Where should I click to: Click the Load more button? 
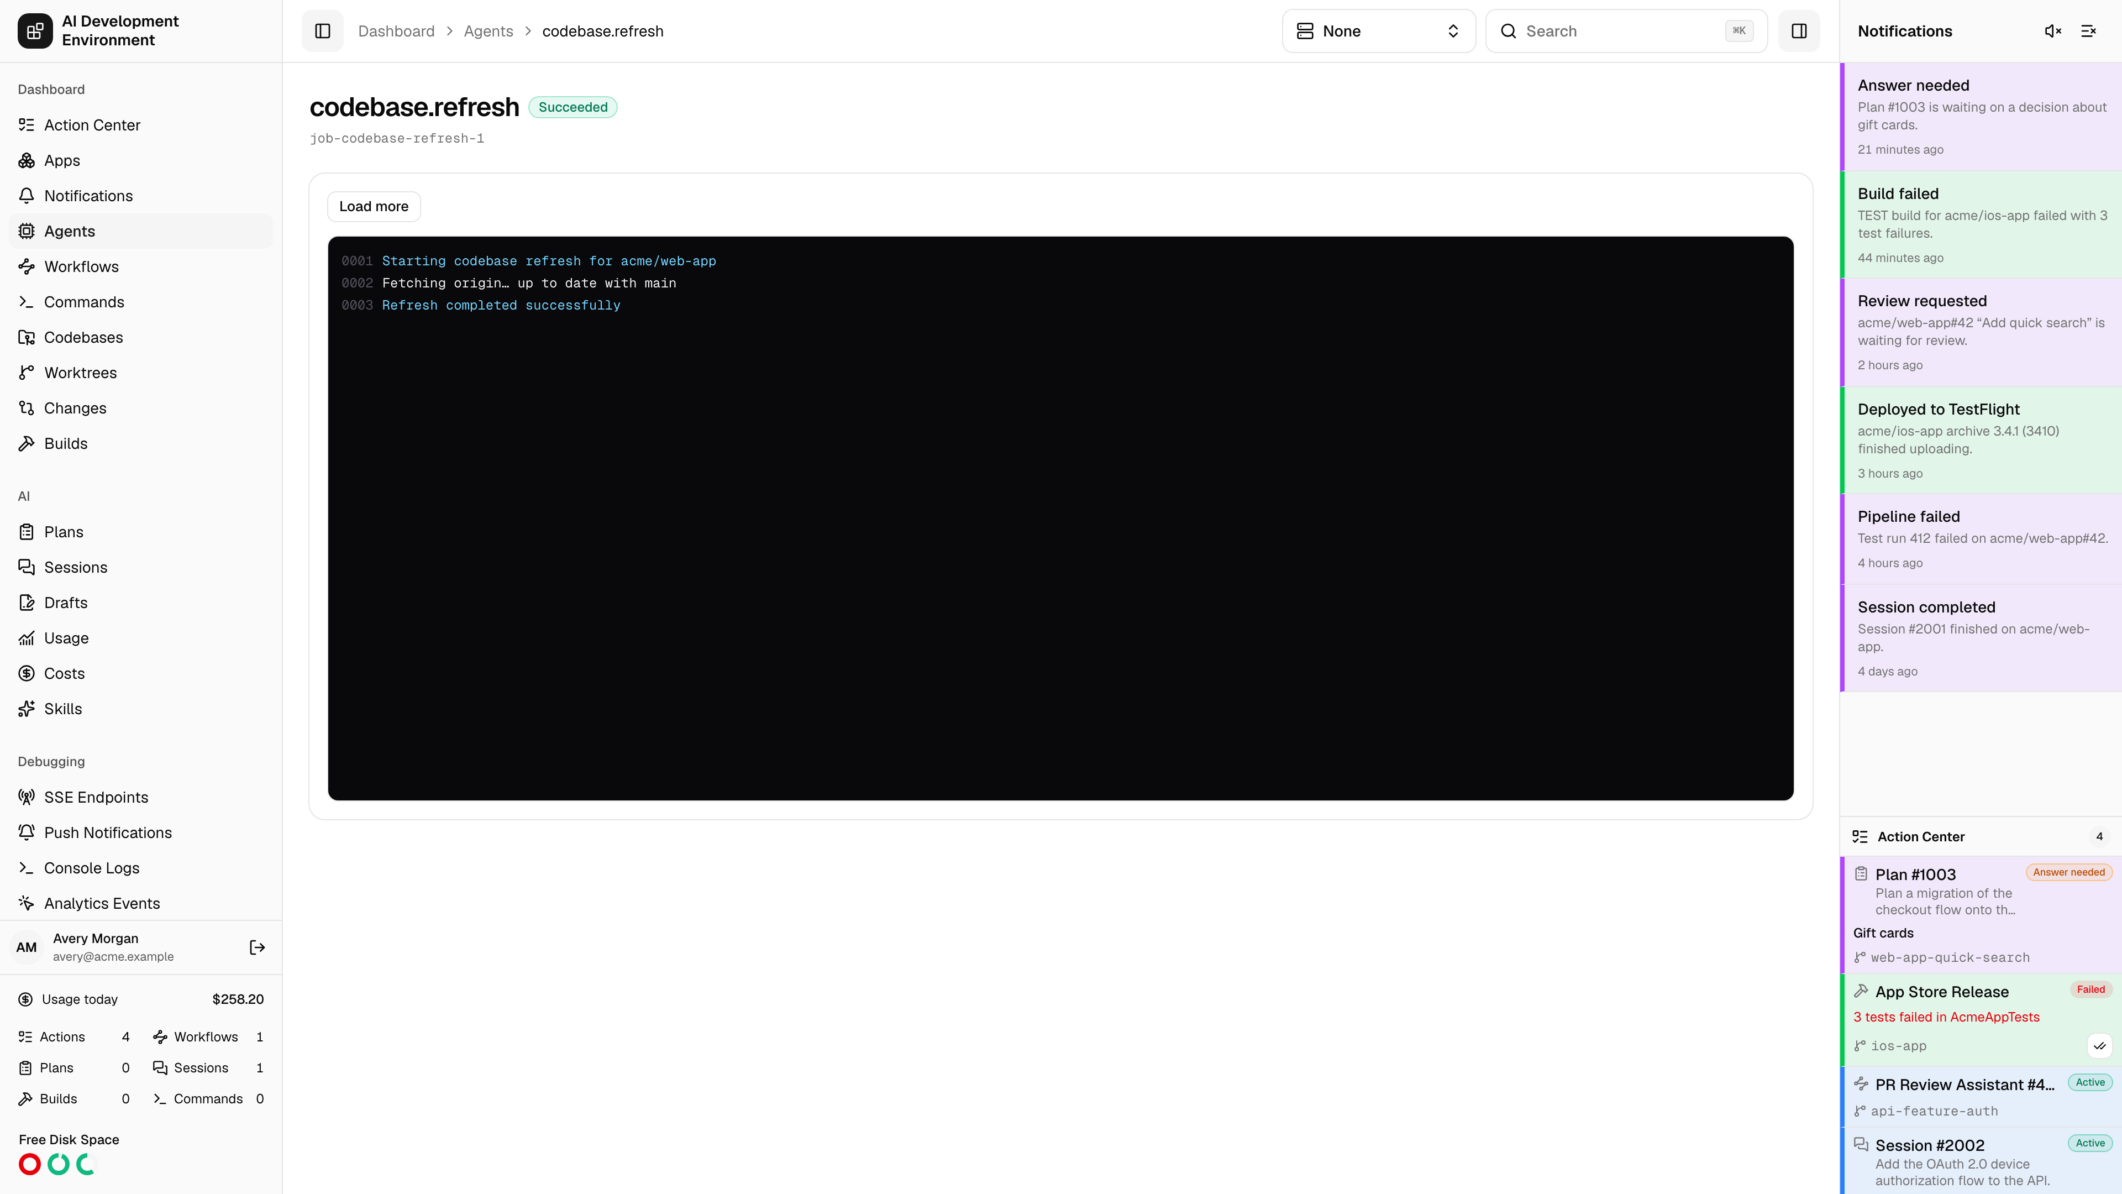click(374, 207)
